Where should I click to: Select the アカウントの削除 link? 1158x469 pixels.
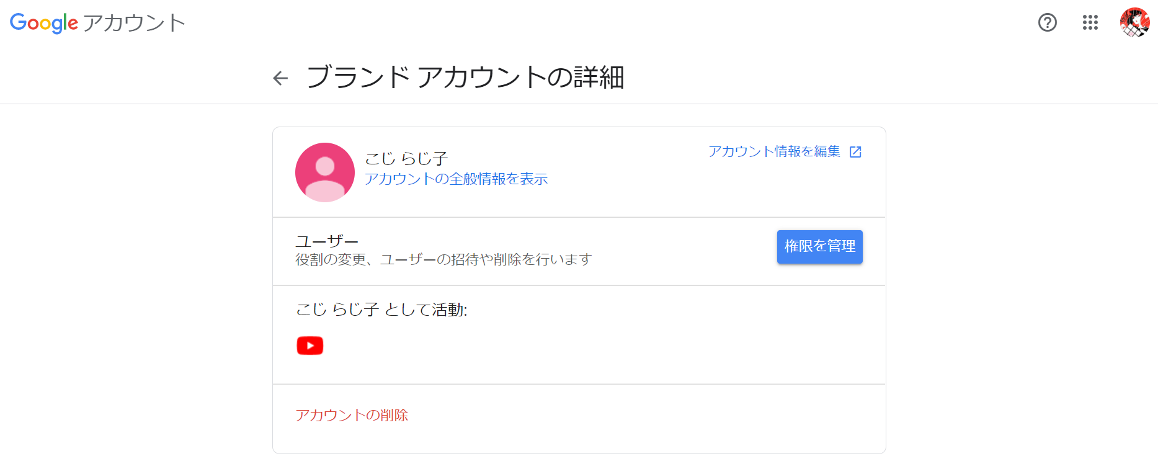pos(352,415)
